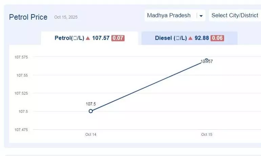Viewport: 261px width, 156px height.
Task: Click the 107.475 y-axis label
Action: (x=21, y=129)
